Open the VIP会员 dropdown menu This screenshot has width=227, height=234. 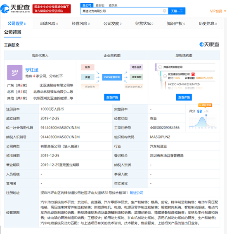click(218, 11)
